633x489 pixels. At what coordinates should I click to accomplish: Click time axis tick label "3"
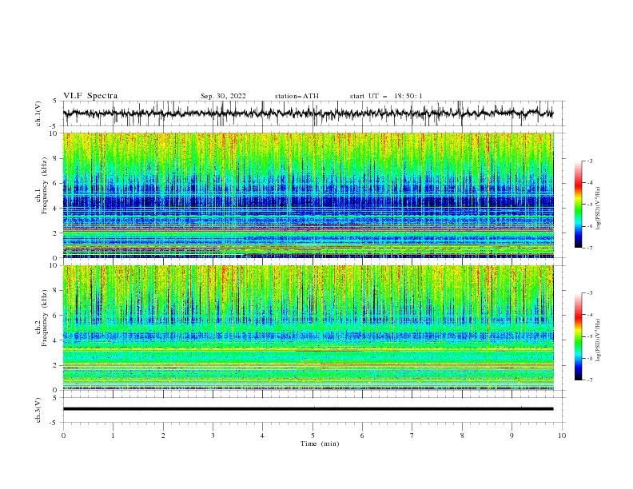[x=213, y=435]
